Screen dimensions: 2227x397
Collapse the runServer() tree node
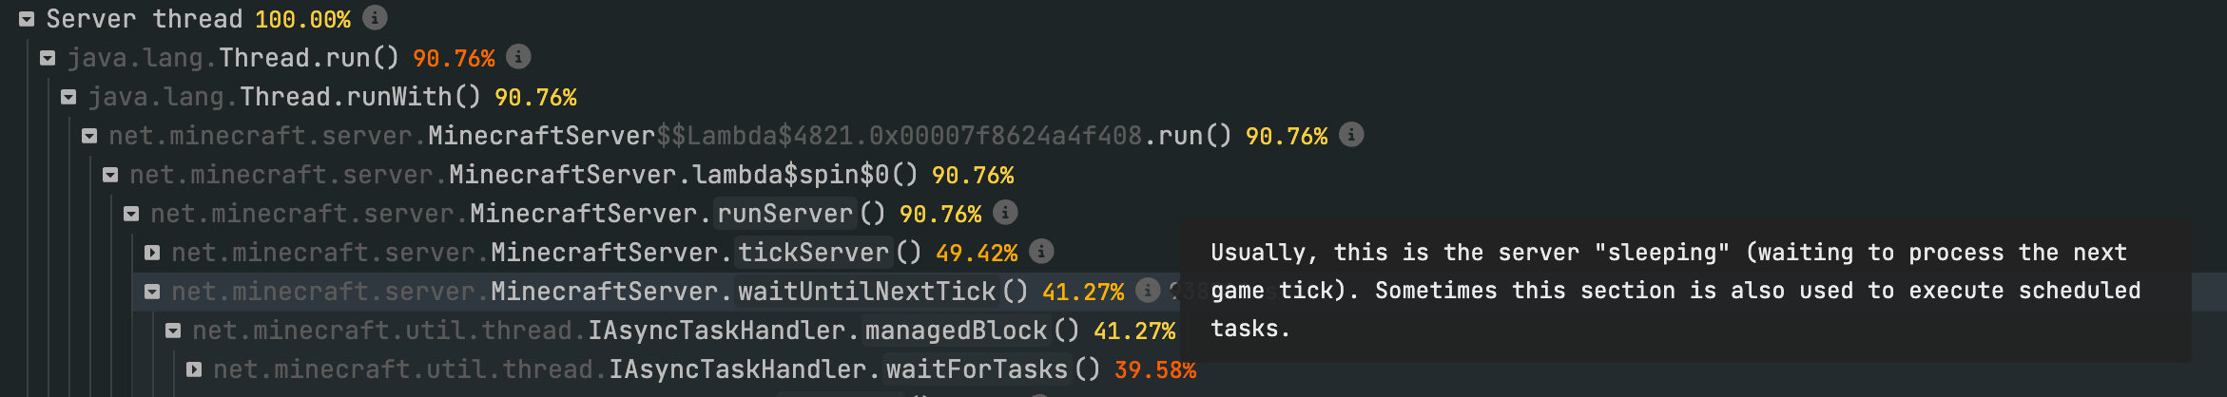click(x=131, y=214)
